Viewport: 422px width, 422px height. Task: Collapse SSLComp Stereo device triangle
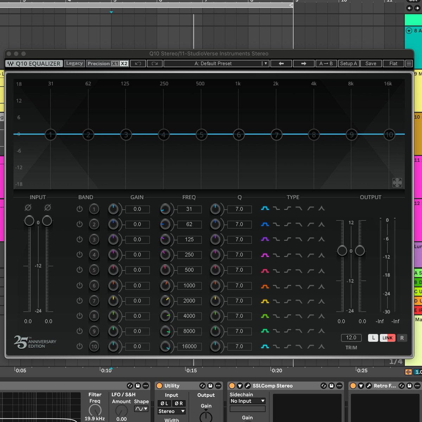(240, 386)
